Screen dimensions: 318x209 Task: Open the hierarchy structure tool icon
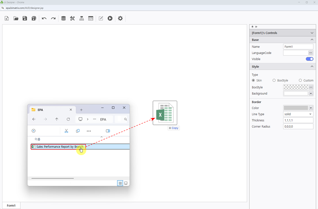point(82,18)
